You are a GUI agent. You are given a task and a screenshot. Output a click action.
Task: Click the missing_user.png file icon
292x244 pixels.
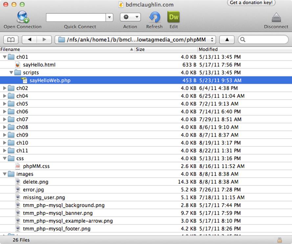tap(18, 197)
